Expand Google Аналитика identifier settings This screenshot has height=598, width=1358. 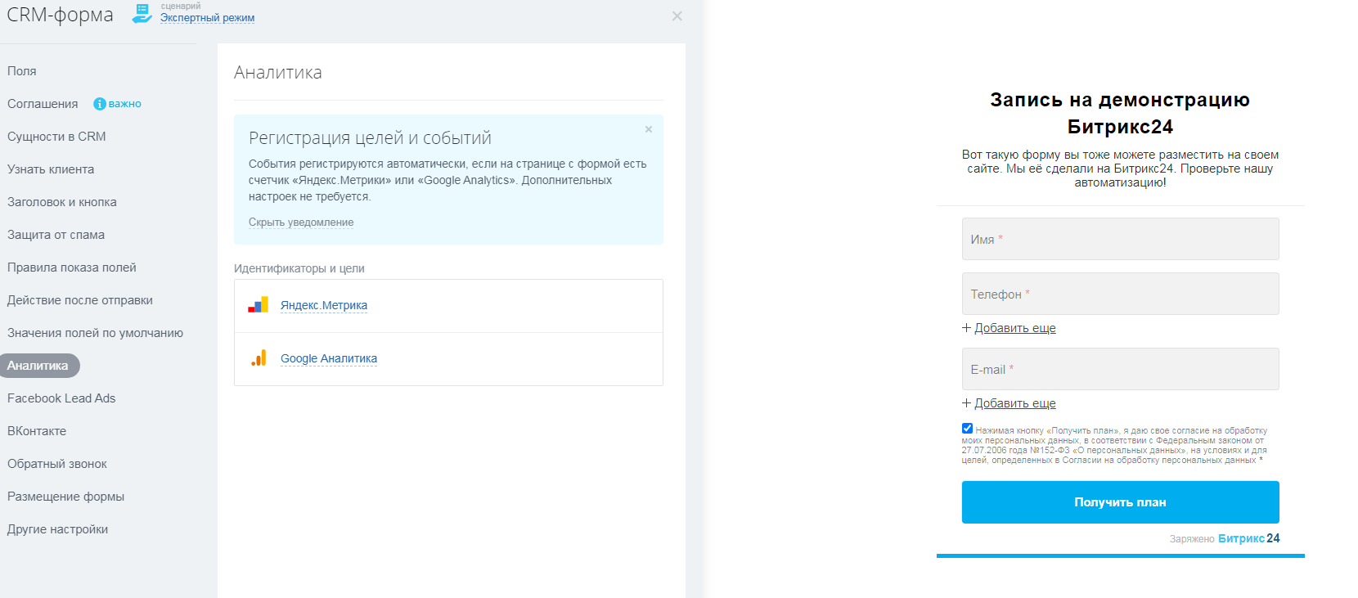point(329,358)
